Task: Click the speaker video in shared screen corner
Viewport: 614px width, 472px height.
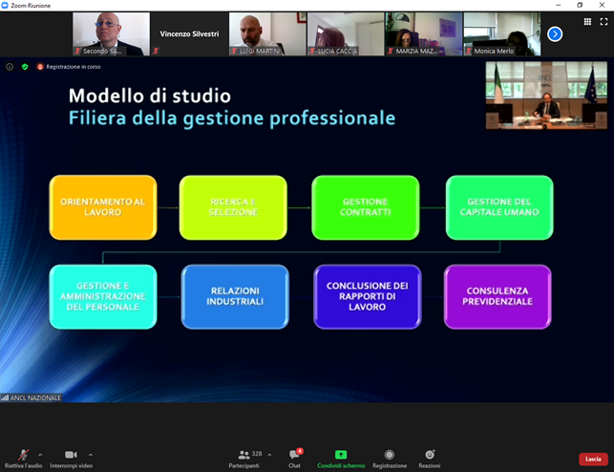Action: coord(532,96)
